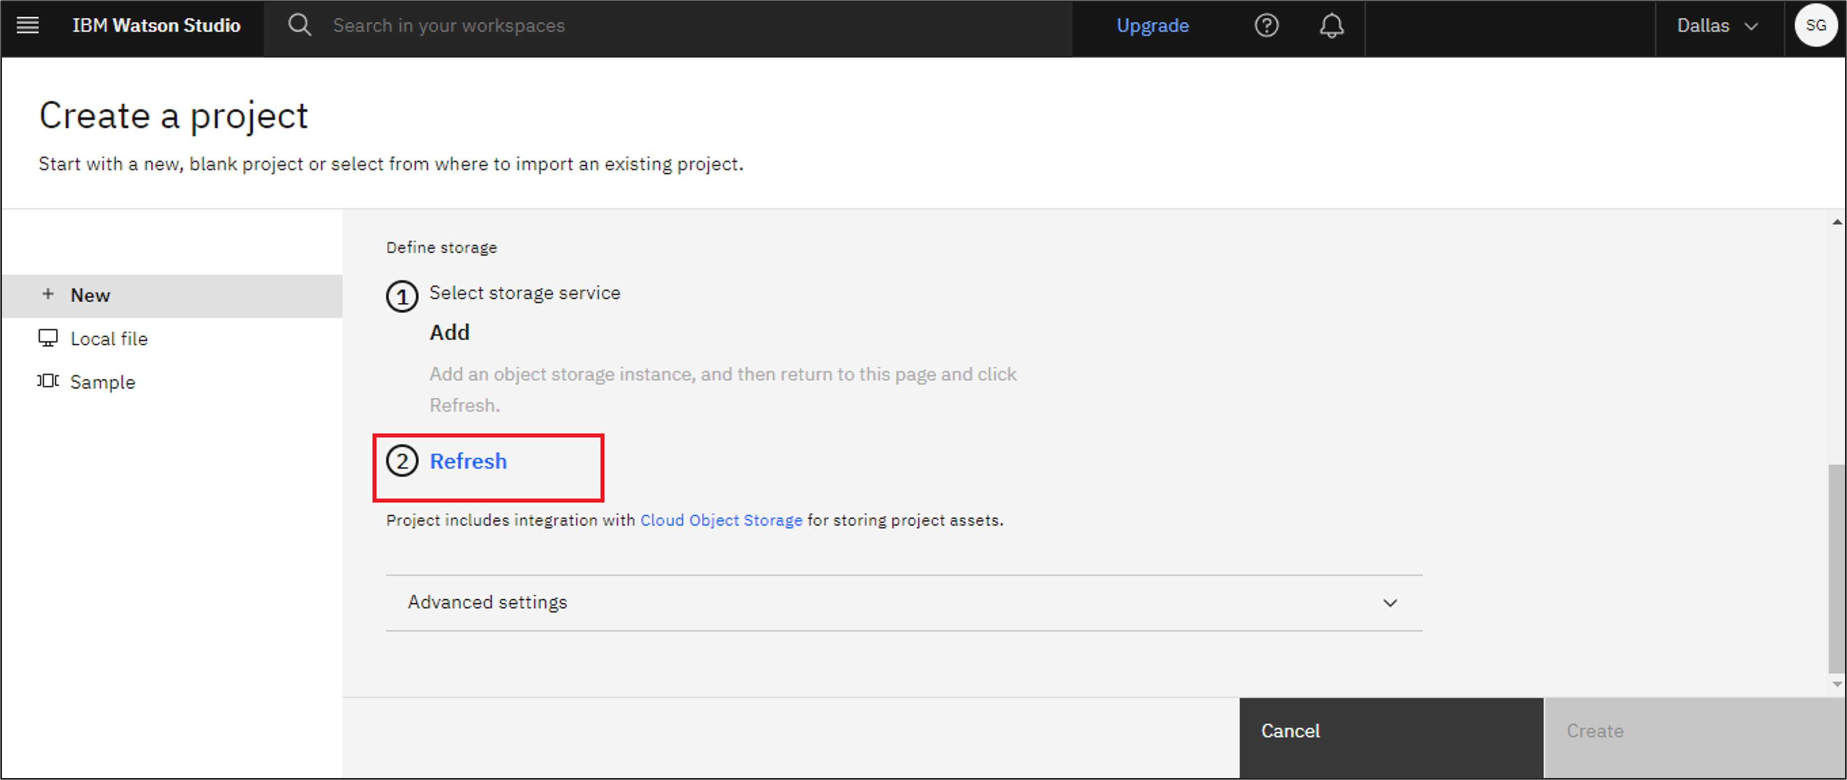
Task: Open the hamburger navigation menu
Action: coord(27,26)
